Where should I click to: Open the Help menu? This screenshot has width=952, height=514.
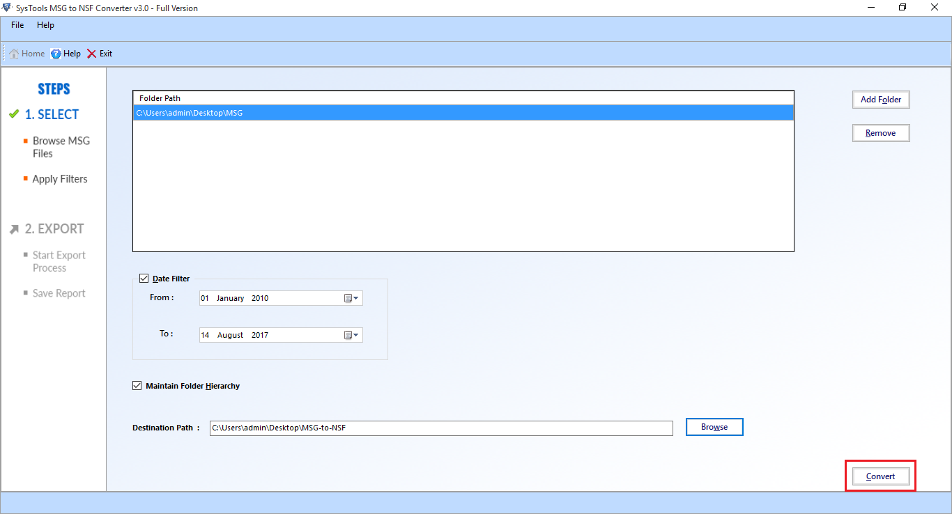pyautogui.click(x=45, y=25)
